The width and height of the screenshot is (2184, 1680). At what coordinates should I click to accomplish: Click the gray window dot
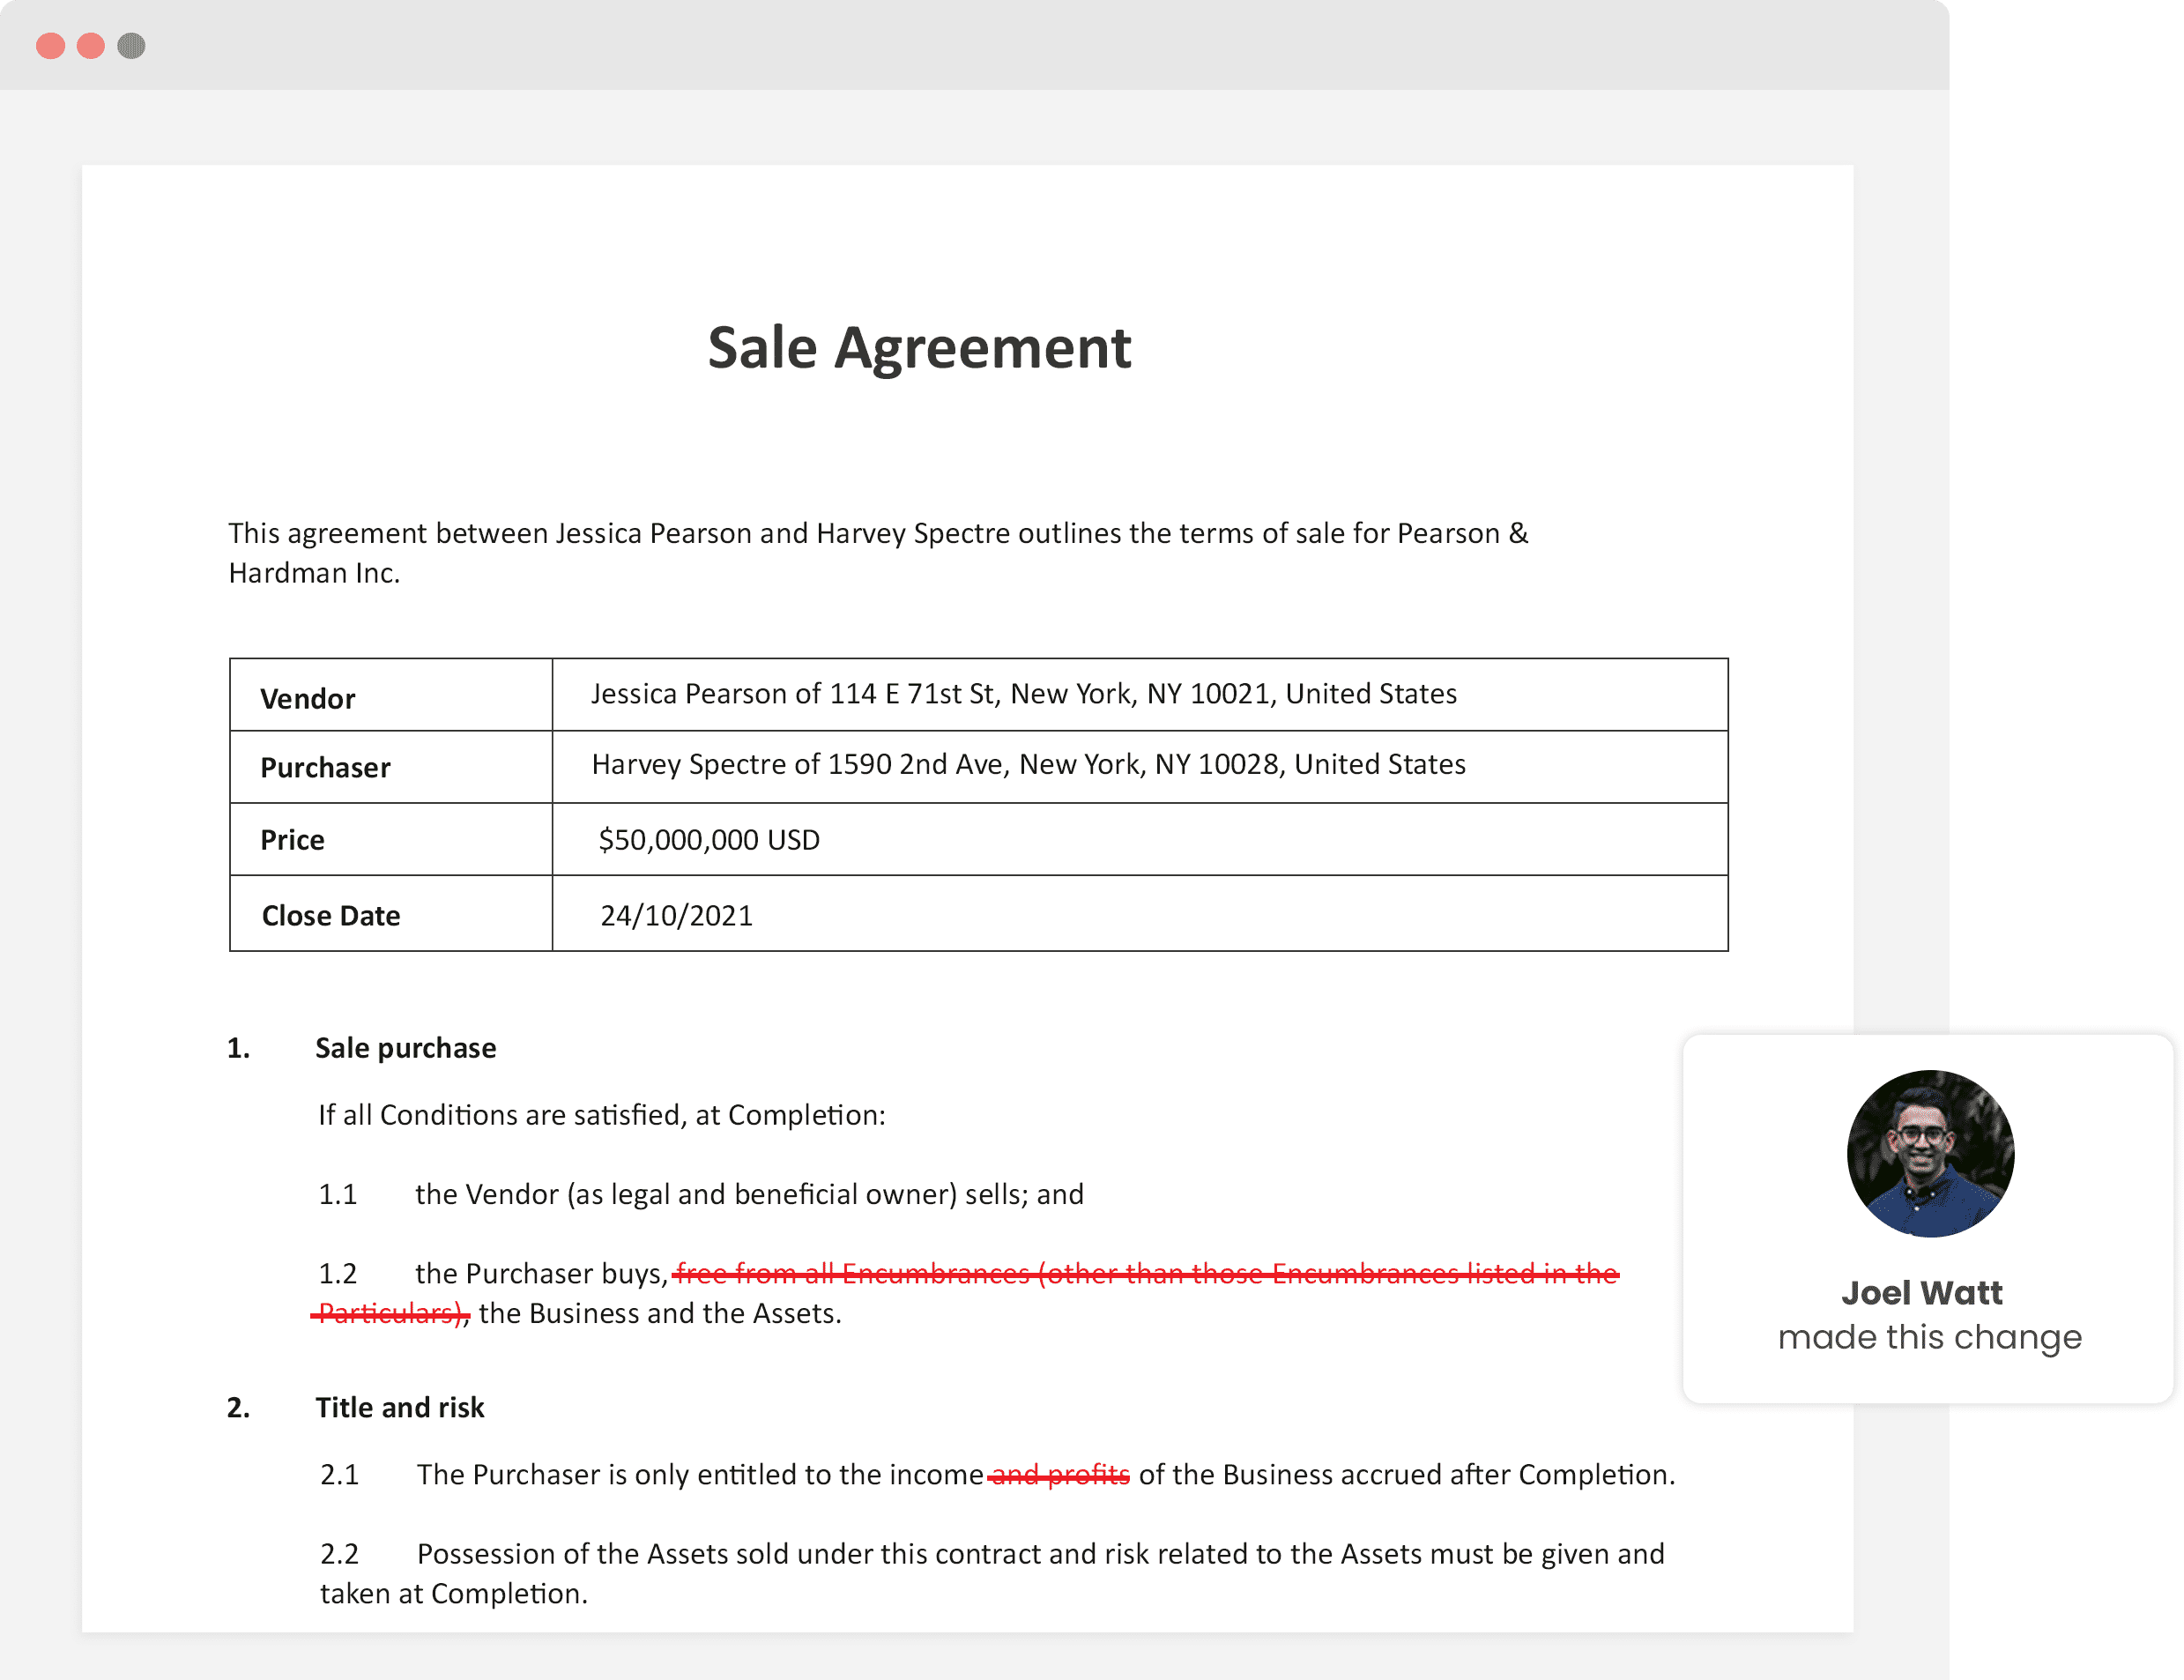(x=131, y=46)
